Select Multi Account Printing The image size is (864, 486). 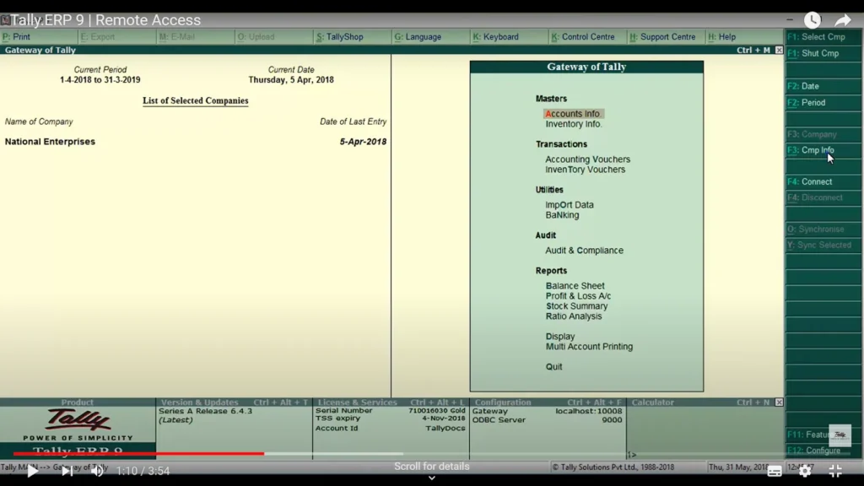click(589, 347)
